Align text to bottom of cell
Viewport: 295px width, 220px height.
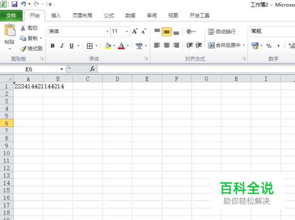click(176, 32)
